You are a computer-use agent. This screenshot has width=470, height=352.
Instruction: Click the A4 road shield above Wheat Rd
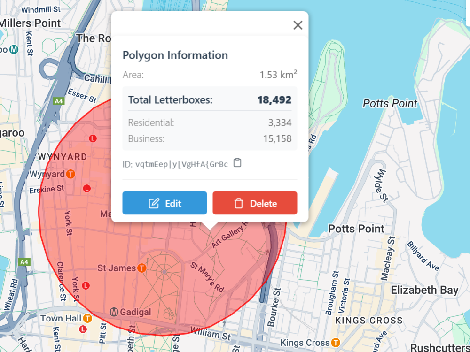[x=25, y=262]
